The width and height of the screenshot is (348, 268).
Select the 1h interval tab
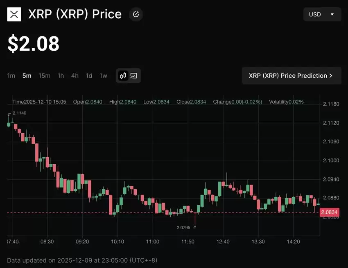(61, 76)
